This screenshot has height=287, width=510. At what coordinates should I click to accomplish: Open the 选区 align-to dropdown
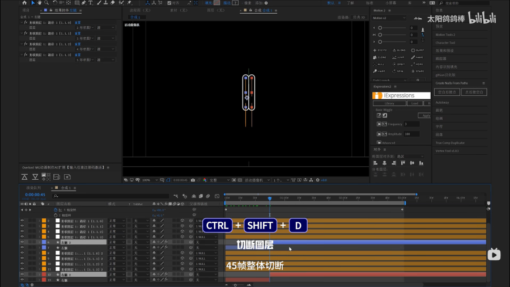tap(410, 157)
